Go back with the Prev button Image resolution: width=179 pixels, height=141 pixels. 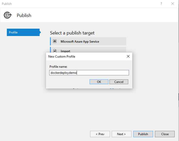click(100, 134)
